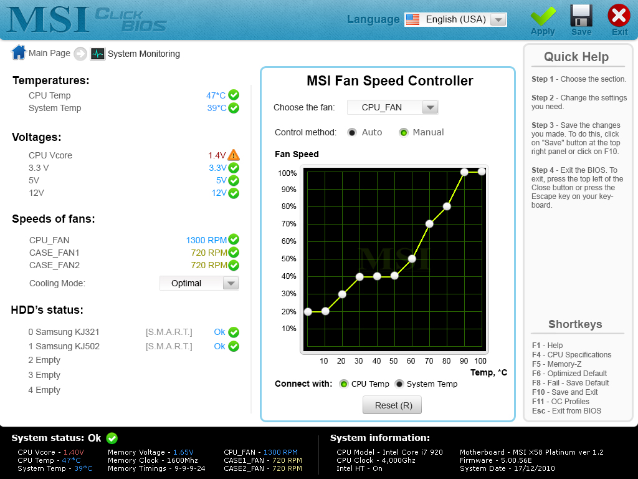Click '3 Empty' HDD slot row

(44, 375)
